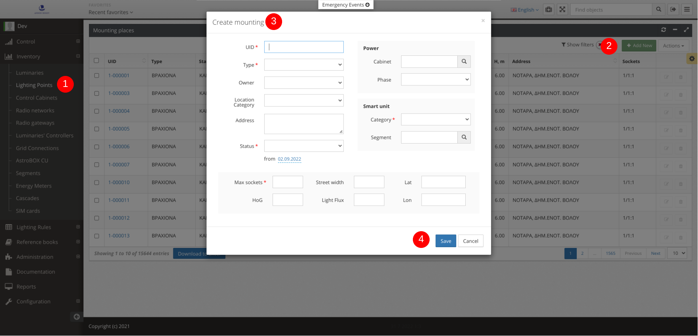Open the hamburger menu icon
Screen dimensions: 698x336
(x=687, y=9)
